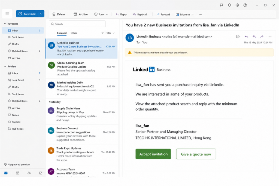Screen dimensions: 279x186
Task: Open Junk Email folder
Action: click(23, 80)
